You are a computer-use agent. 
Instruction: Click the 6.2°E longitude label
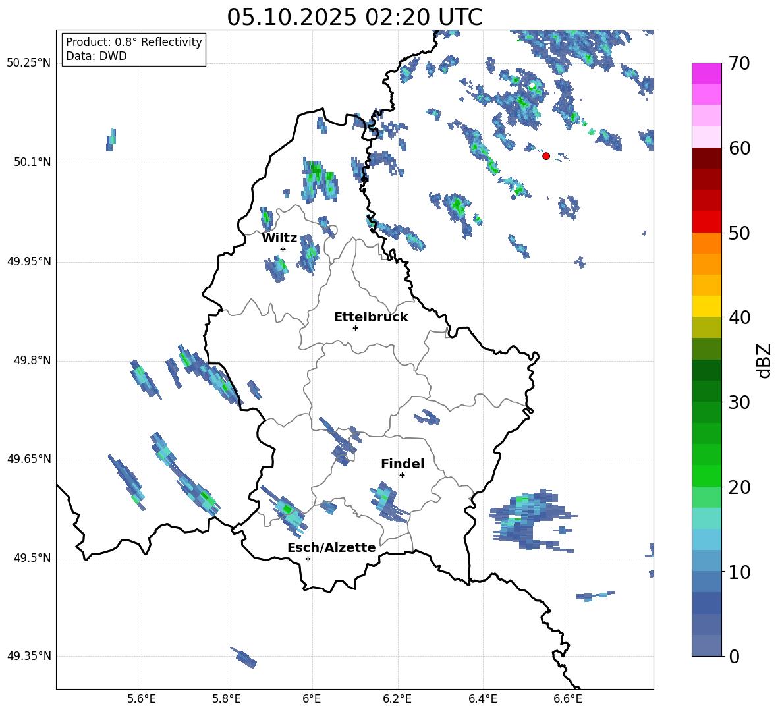point(397,699)
